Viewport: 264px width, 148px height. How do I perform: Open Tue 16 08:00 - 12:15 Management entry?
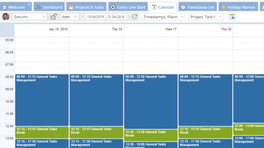click(x=96, y=100)
